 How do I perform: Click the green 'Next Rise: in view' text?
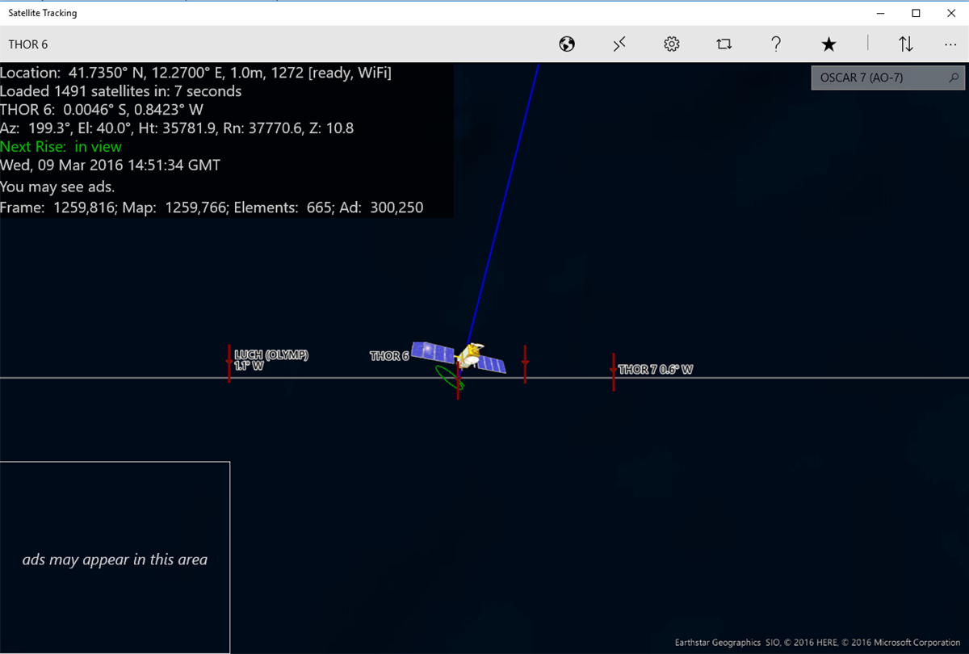coord(61,147)
